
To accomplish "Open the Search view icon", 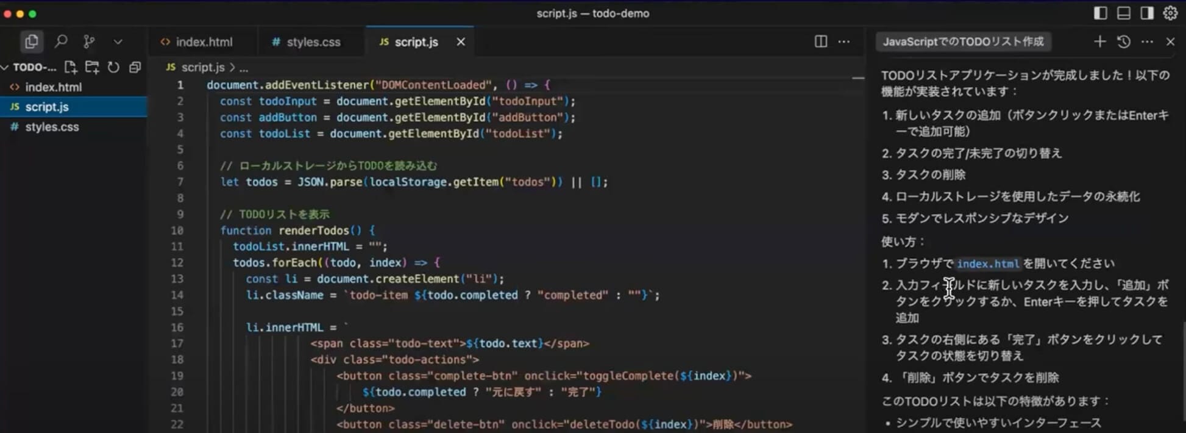I will [x=60, y=41].
